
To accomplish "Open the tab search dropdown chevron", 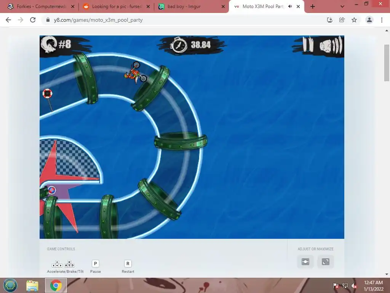I will click(x=342, y=6).
